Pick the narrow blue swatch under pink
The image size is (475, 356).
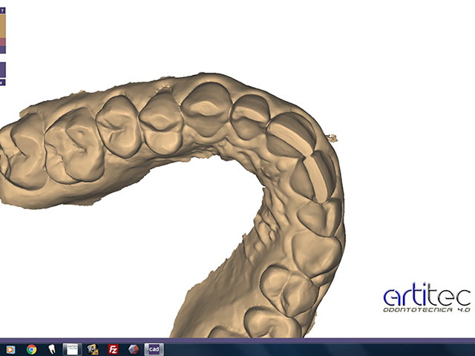pyautogui.click(x=2, y=50)
